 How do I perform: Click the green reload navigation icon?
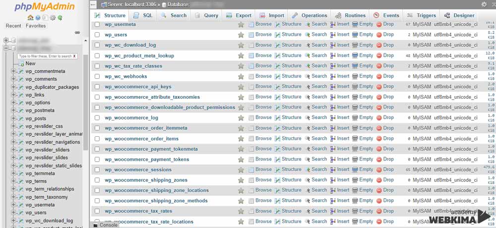pos(60,18)
